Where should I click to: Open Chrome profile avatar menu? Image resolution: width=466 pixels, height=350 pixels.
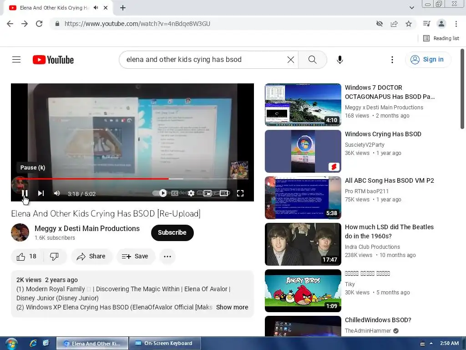[x=441, y=24]
